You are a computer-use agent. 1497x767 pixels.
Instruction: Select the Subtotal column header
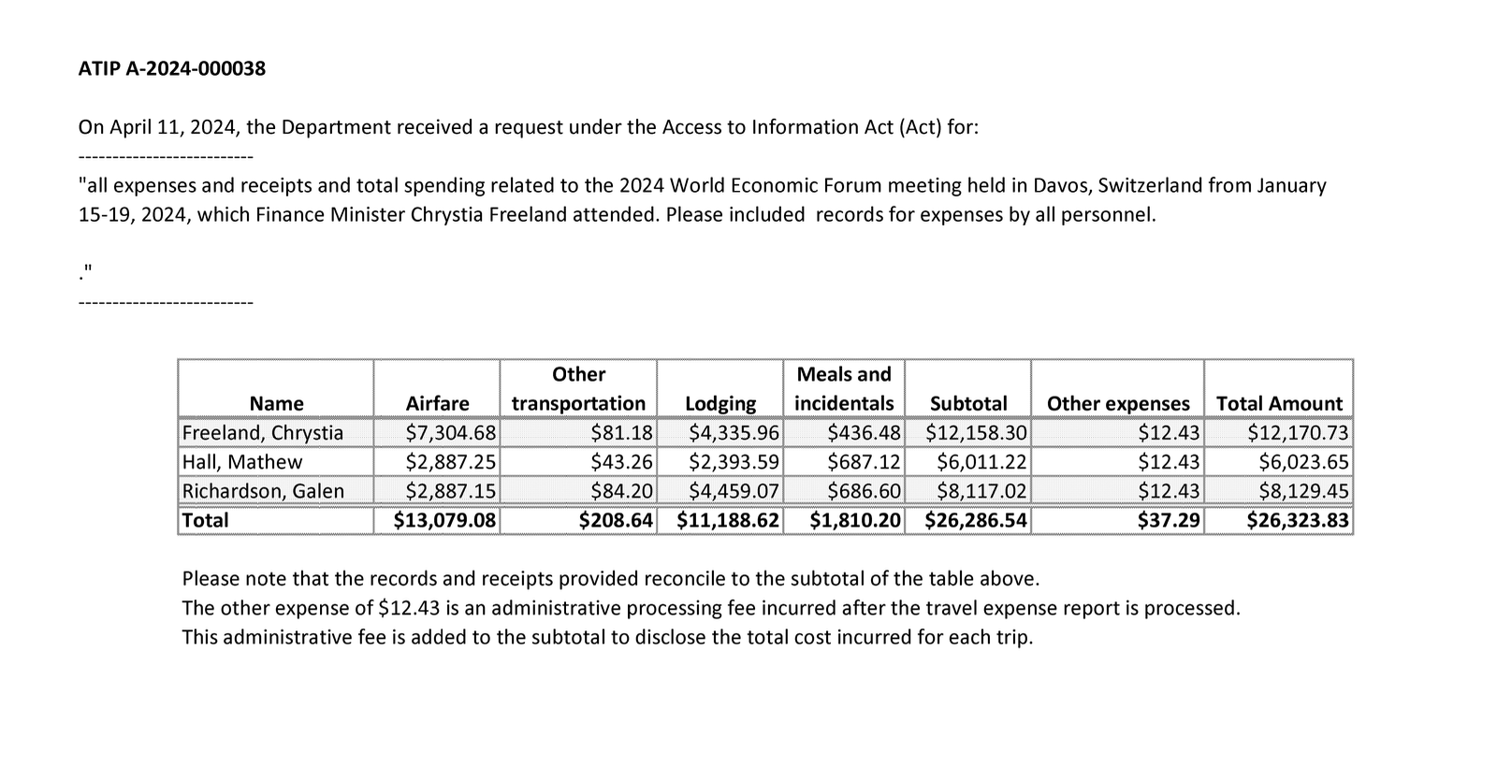click(968, 403)
